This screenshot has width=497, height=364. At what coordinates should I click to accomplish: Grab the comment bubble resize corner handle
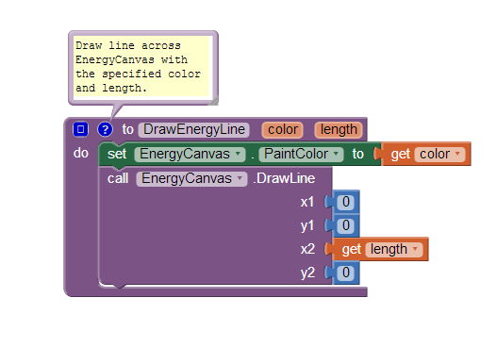(214, 101)
